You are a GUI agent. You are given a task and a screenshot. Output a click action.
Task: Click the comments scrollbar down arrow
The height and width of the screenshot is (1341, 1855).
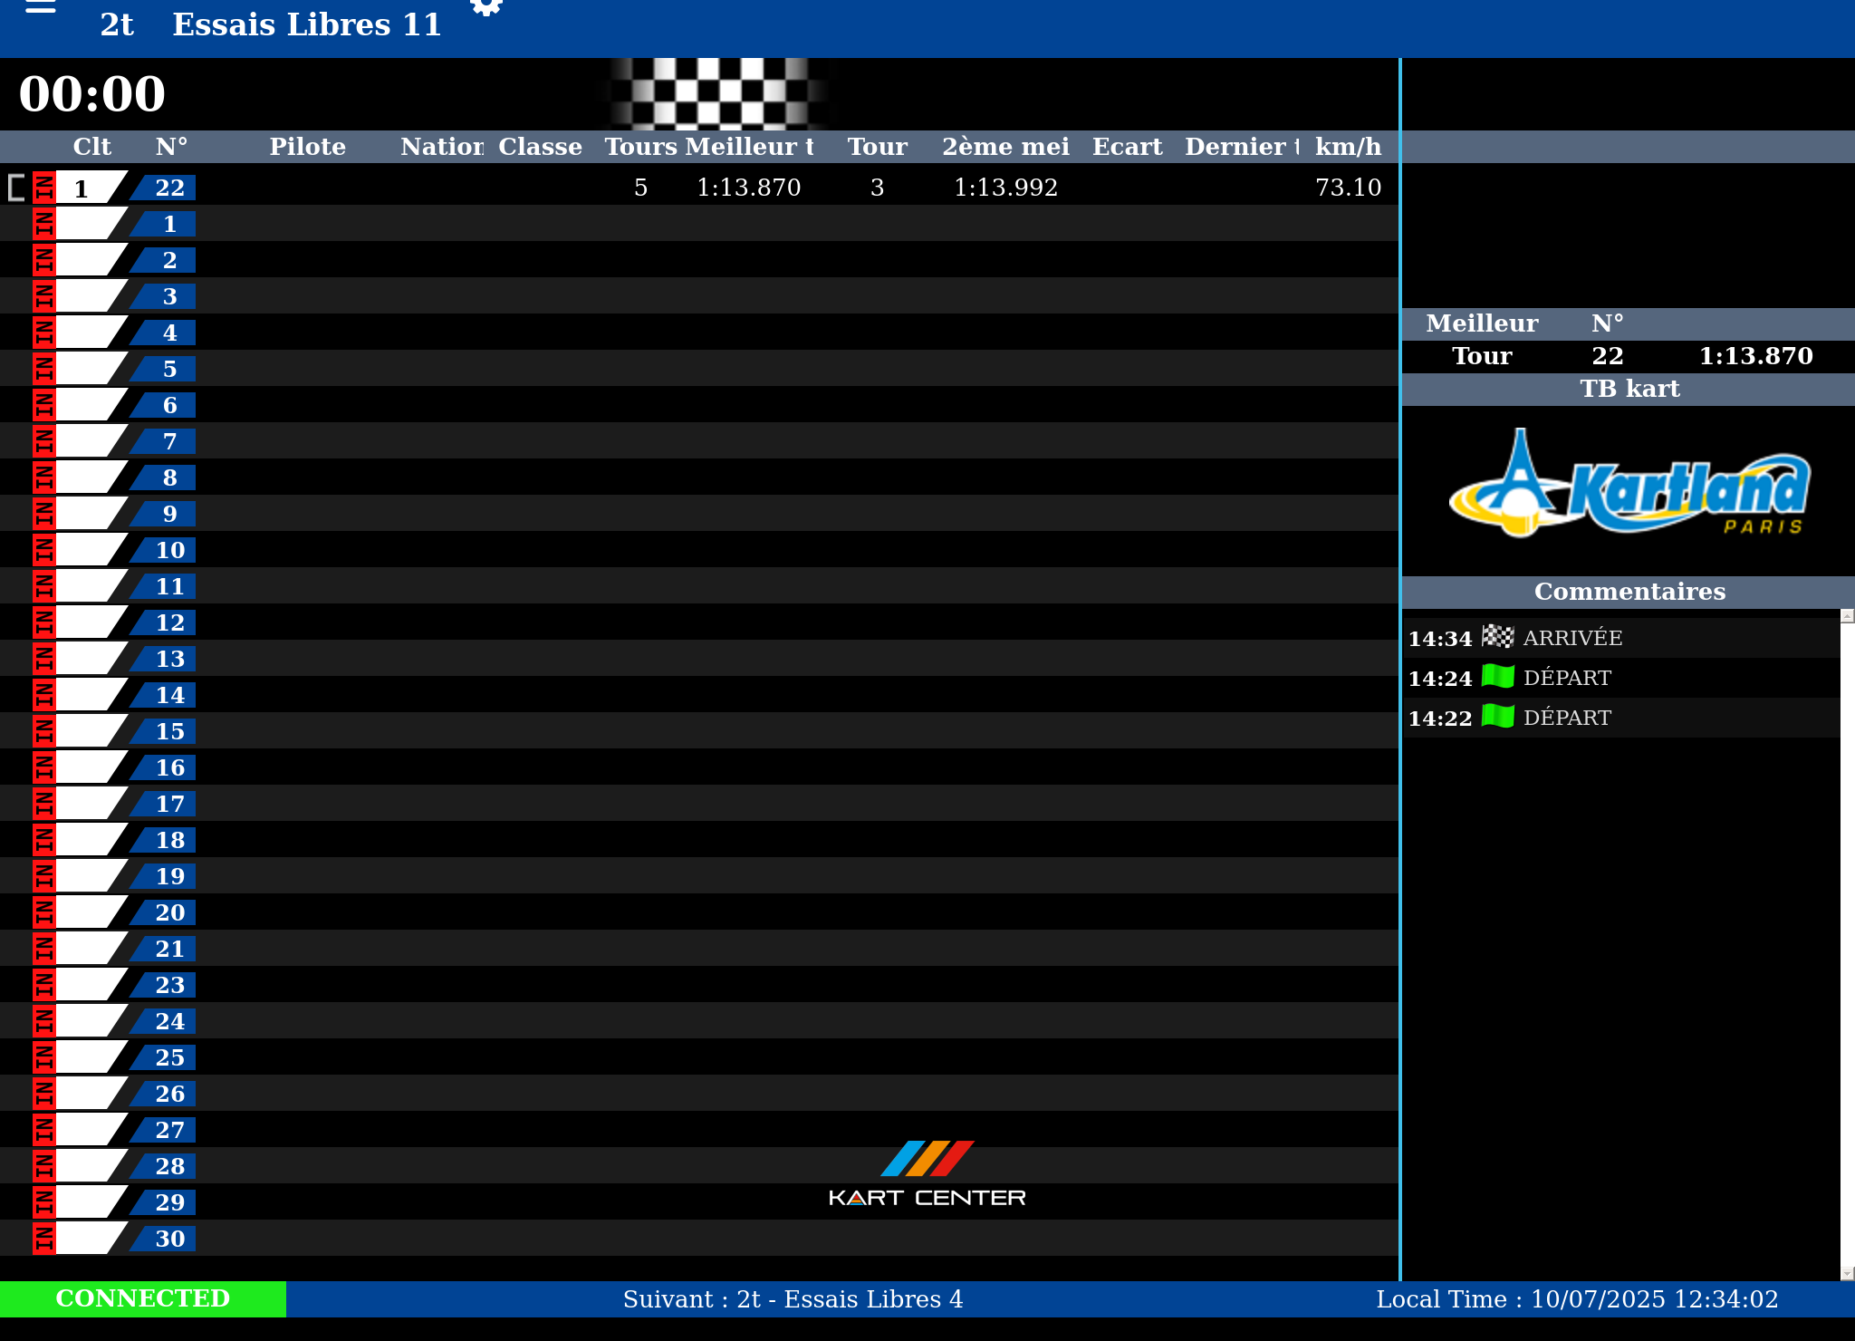coord(1847,1273)
